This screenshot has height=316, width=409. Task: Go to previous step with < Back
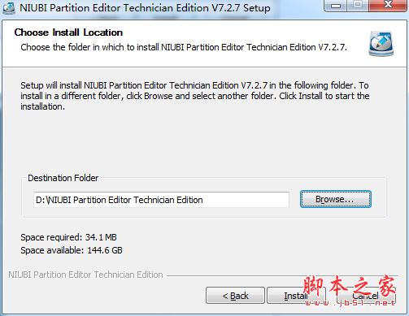point(235,296)
